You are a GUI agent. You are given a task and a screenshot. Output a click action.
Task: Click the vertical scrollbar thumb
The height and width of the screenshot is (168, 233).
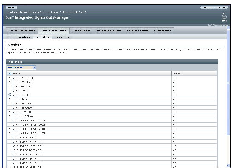pyautogui.click(x=228, y=82)
